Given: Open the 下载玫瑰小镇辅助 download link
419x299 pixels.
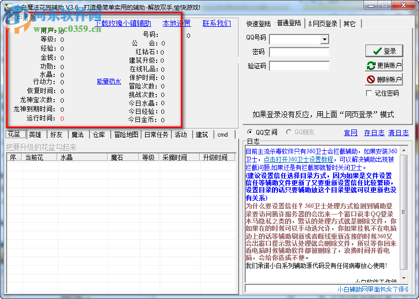Looking at the screenshot, I should [123, 23].
